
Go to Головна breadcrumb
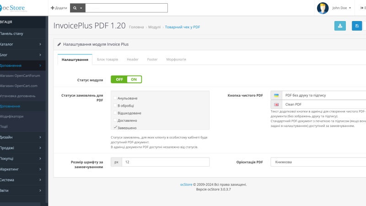(x=136, y=27)
